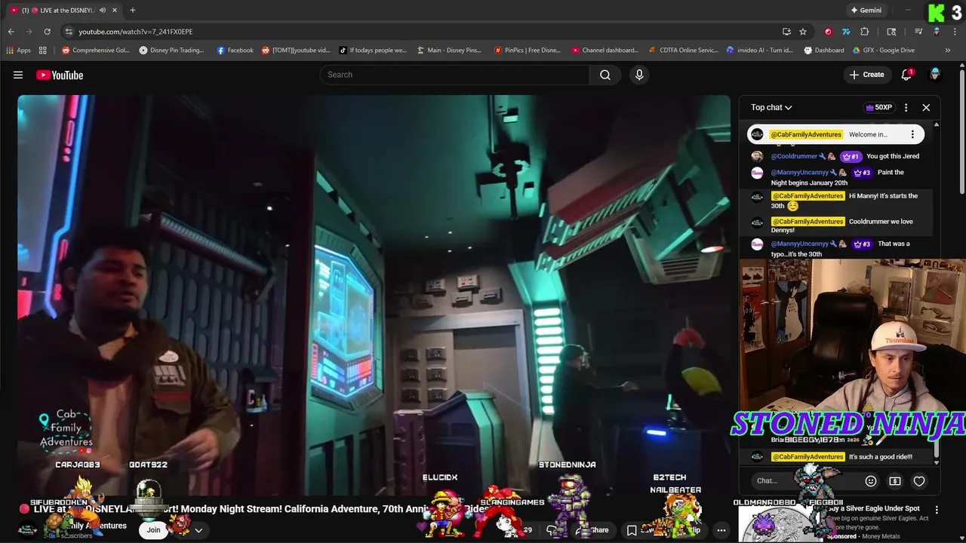Expand join options chevron beside Join
This screenshot has height=543, width=966.
coord(198,530)
